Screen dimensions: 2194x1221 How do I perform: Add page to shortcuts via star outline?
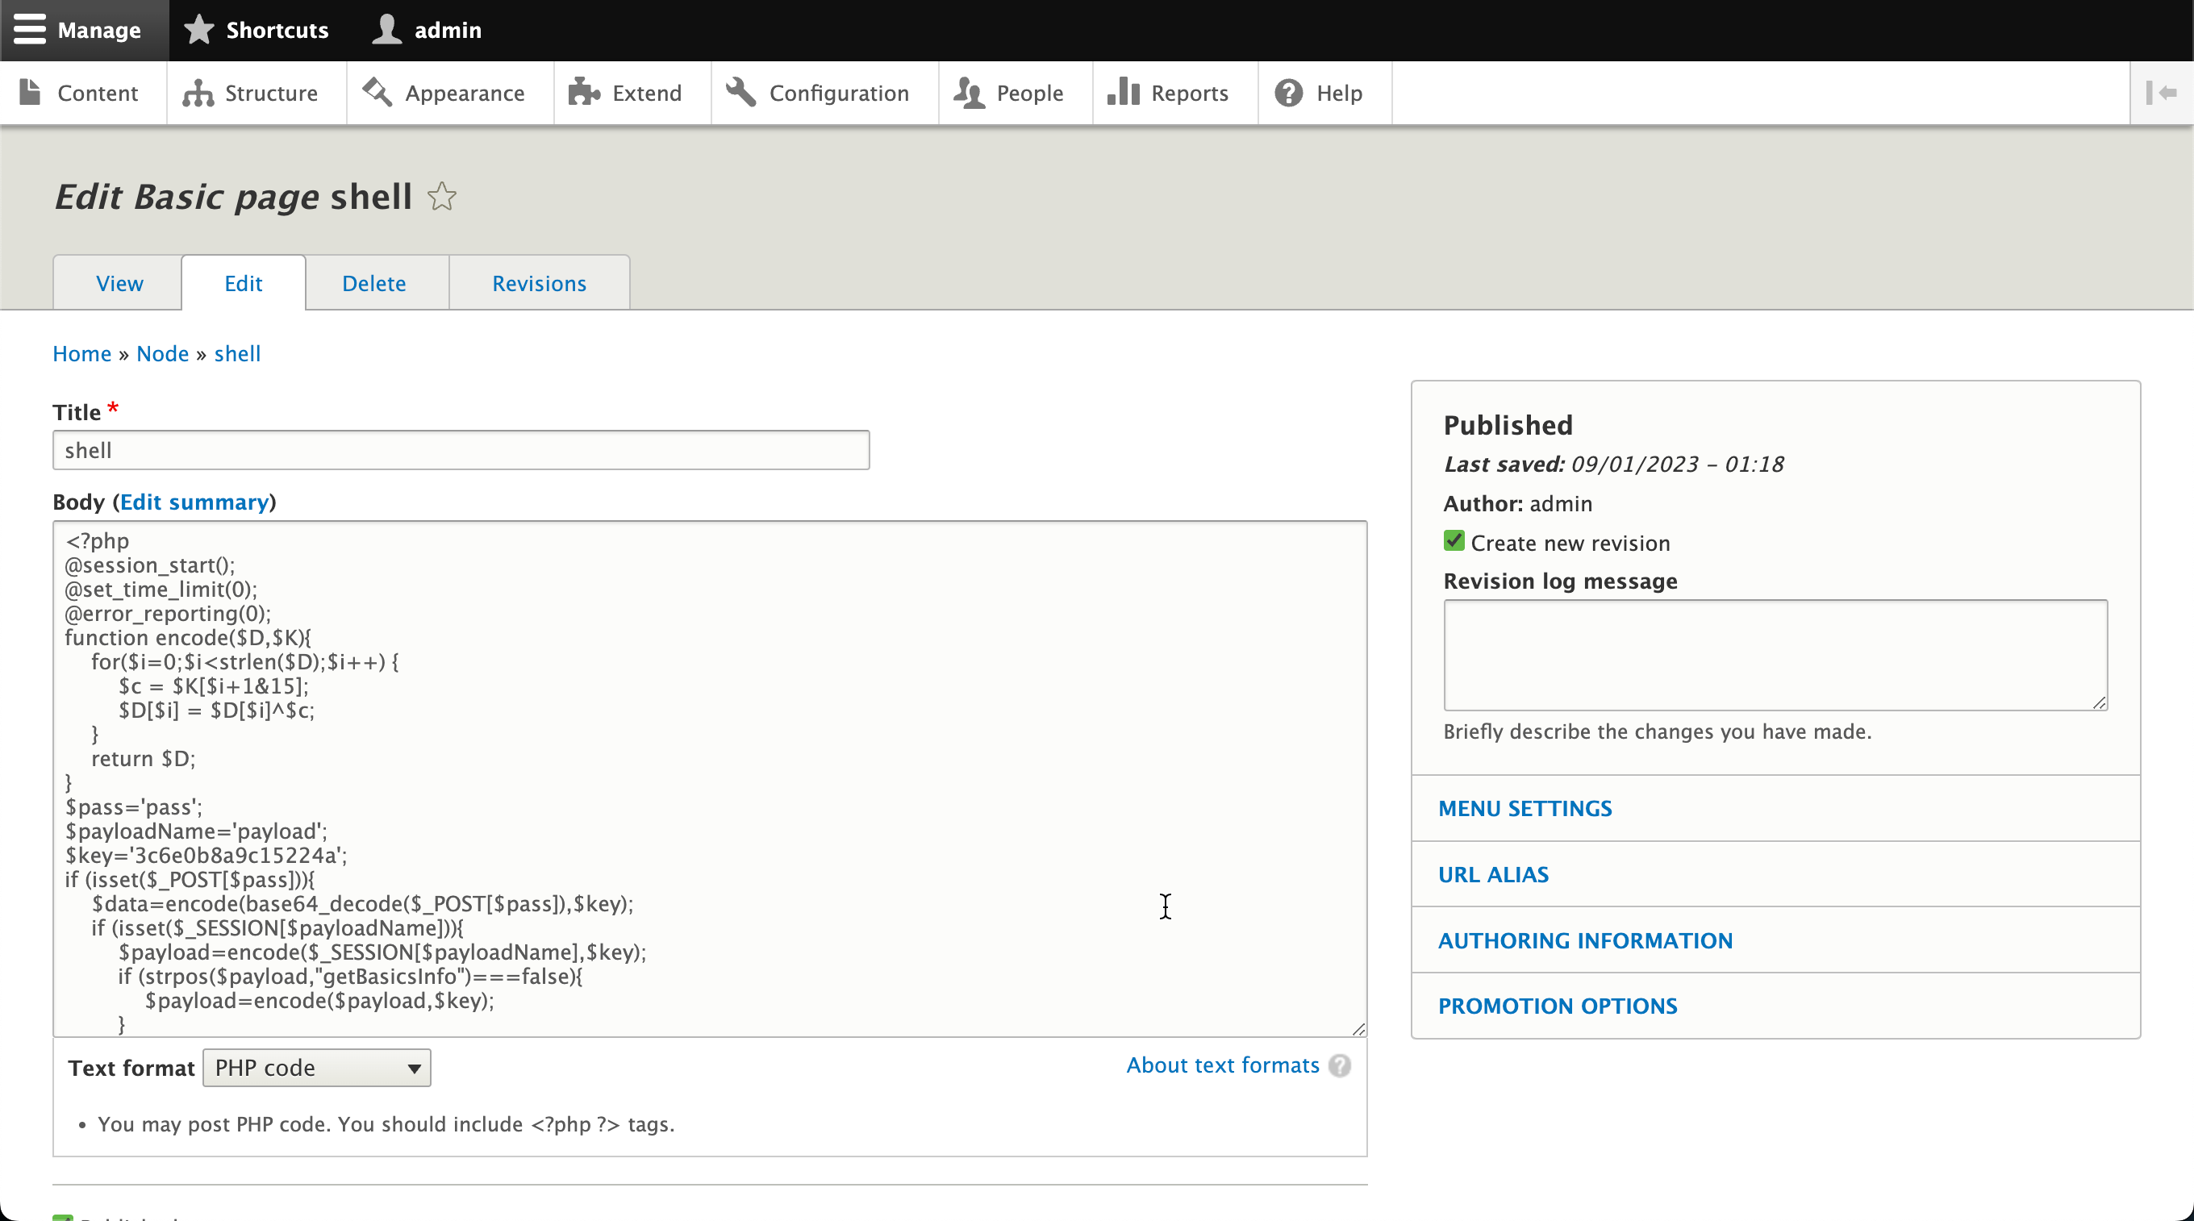click(442, 197)
